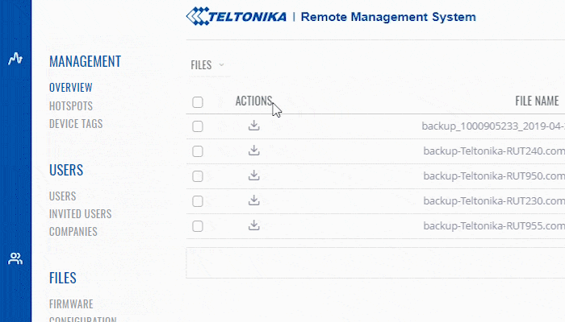Viewport: 565px width, 322px height.
Task: Open the Invited Users page
Action: (80, 214)
